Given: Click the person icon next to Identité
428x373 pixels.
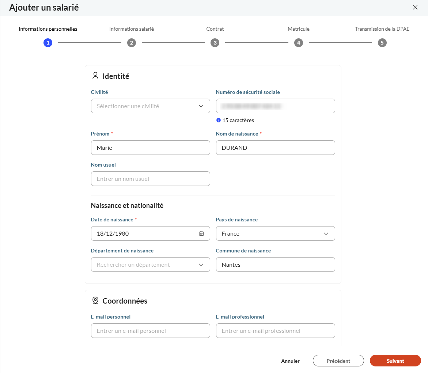Looking at the screenshot, I should (95, 76).
